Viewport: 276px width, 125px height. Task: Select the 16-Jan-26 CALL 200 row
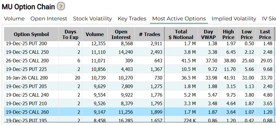(x=27, y=78)
